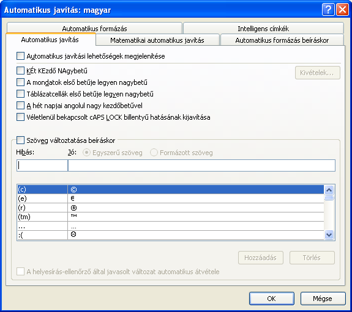Check A mondatok első betűje legyen nagybetű

20,82
